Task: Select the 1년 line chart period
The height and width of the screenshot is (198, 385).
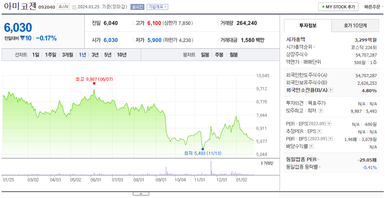Action: click(82, 55)
